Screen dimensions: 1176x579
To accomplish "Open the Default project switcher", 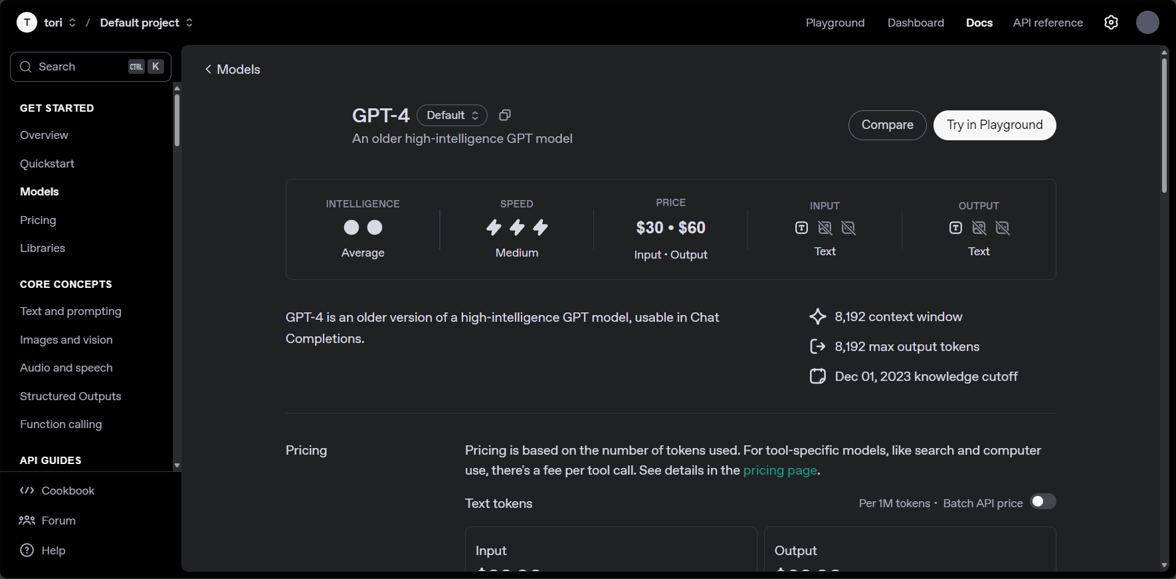I will click(x=146, y=23).
